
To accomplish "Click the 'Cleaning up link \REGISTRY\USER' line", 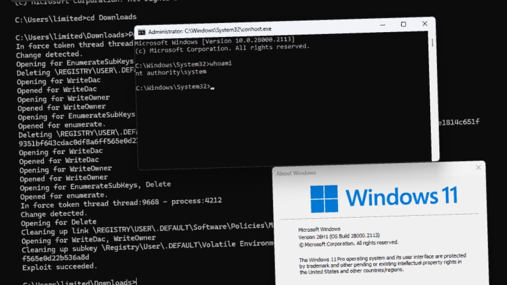I will (147, 228).
